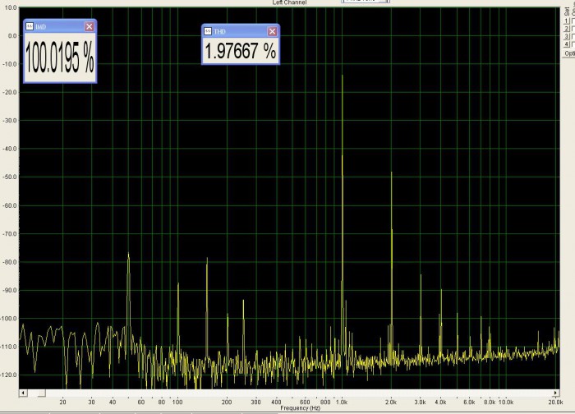The width and height of the screenshot is (575, 414).
Task: Click the 100.0195 % IMD reading
Action: pyautogui.click(x=60, y=57)
